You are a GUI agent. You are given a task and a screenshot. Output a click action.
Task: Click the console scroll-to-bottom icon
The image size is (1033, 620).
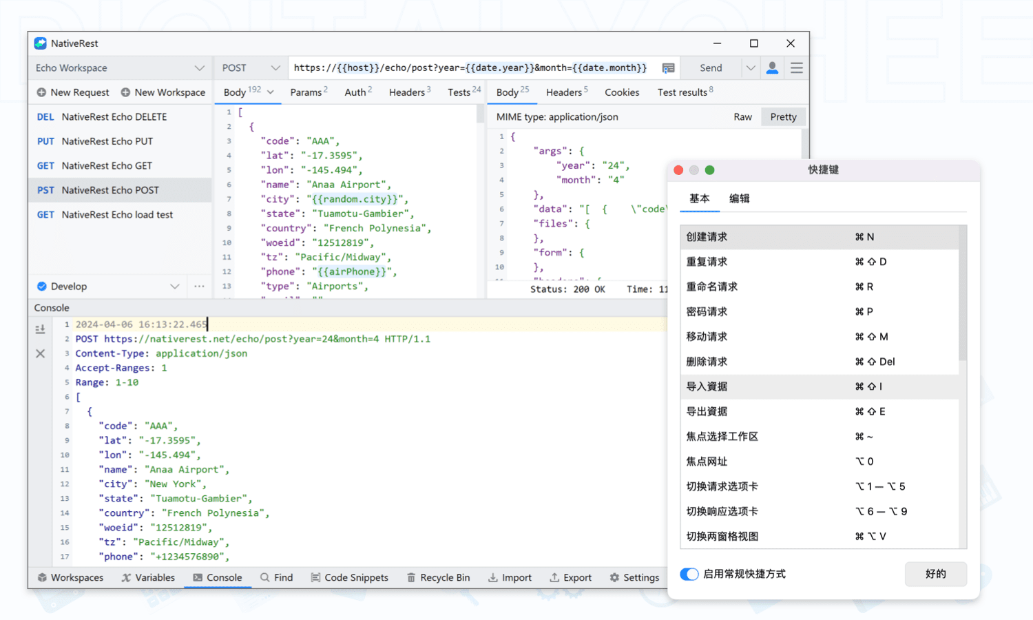[41, 329]
